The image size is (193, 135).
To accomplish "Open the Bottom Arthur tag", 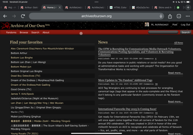I will (19, 53).
